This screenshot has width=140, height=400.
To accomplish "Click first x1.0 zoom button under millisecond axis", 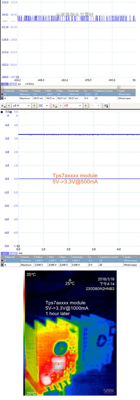I will [4, 253].
